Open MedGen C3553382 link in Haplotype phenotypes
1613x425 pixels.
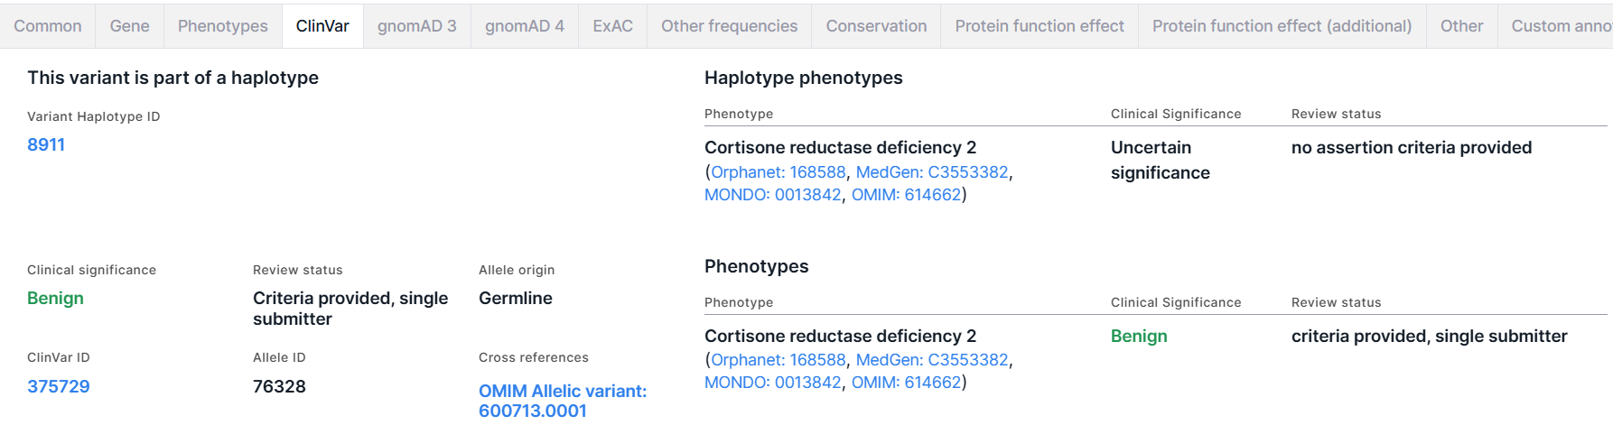tap(932, 171)
